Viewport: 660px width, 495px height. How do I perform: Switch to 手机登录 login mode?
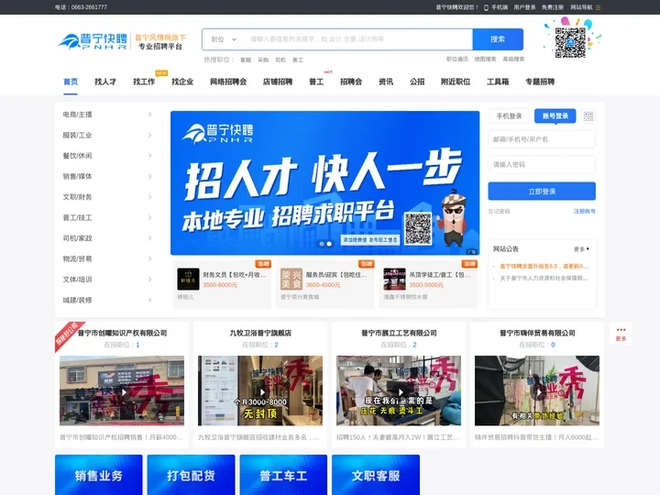point(509,116)
